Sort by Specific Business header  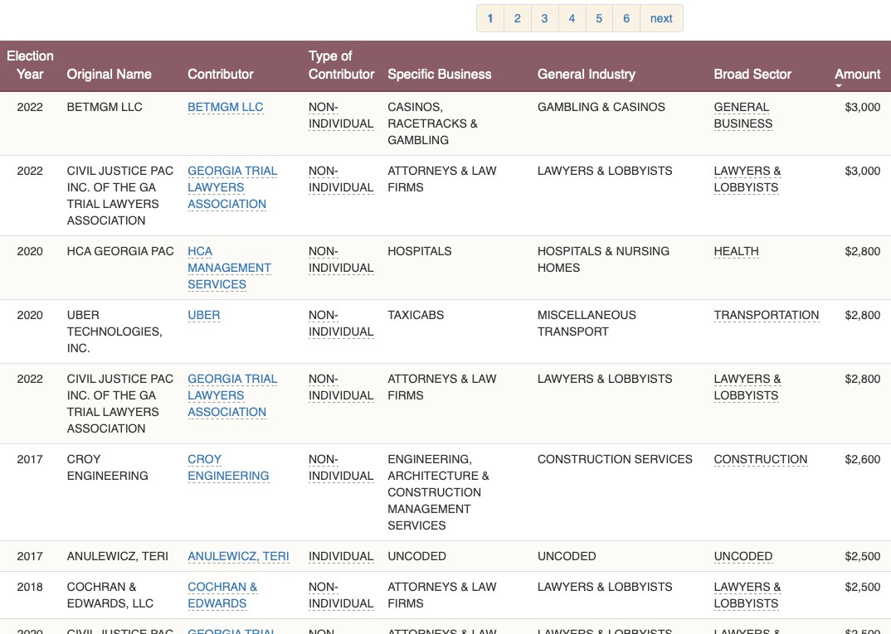click(x=439, y=75)
